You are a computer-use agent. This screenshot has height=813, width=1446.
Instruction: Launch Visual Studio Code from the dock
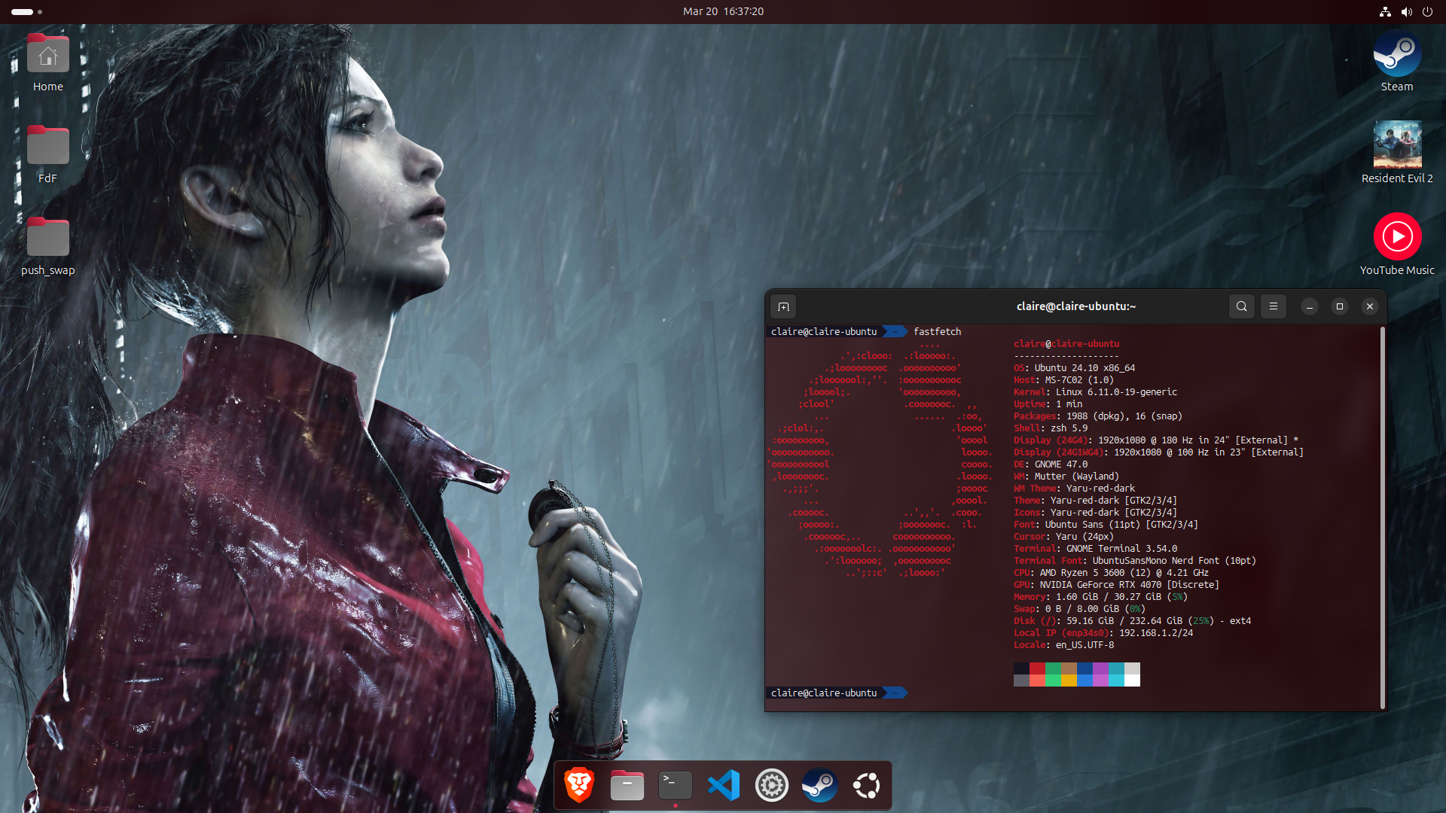(724, 785)
